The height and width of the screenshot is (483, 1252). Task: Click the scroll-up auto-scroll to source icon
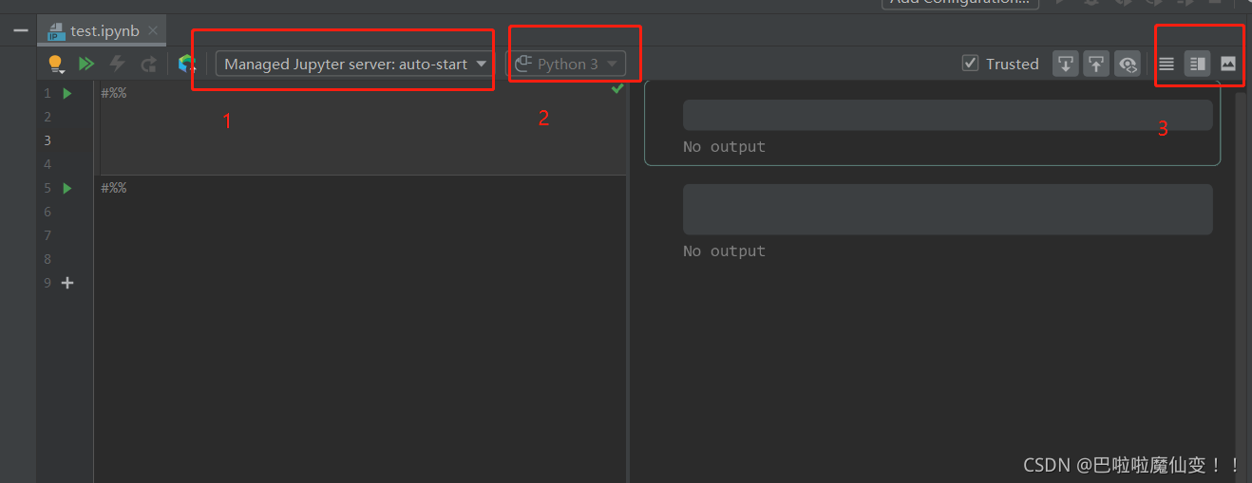1096,64
